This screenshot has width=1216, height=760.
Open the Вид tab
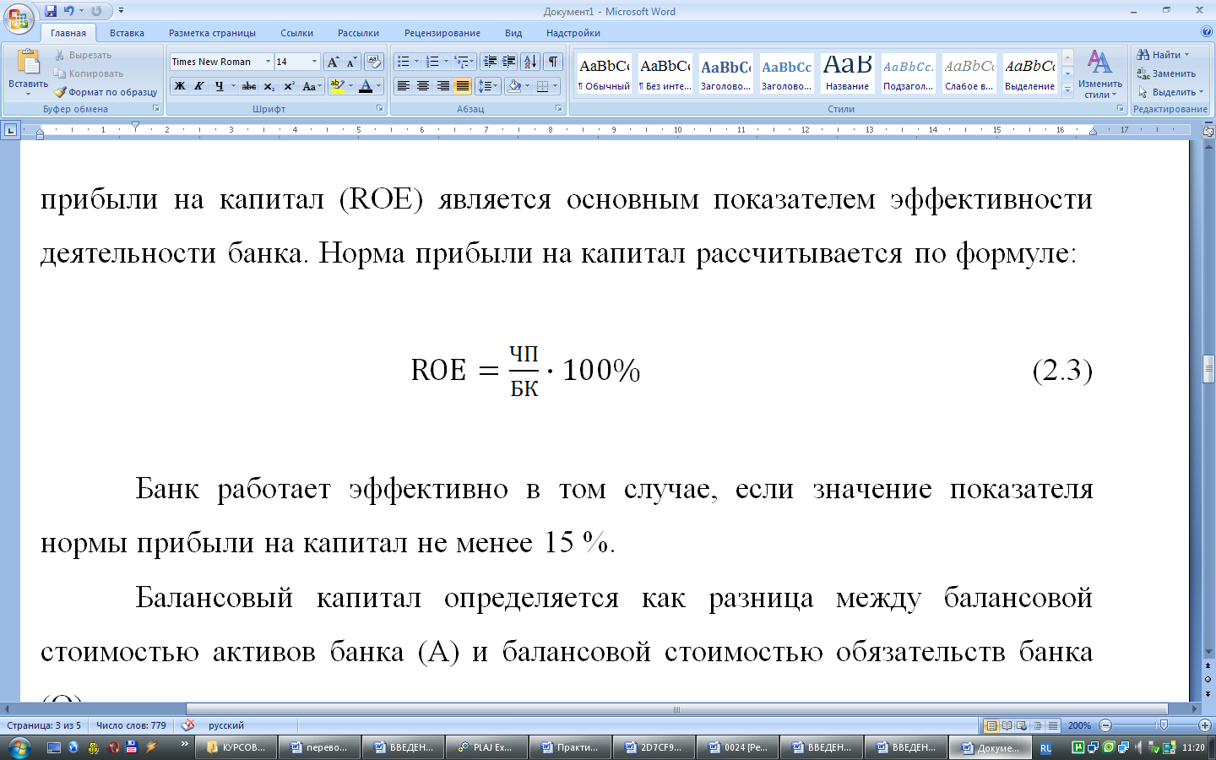[513, 33]
